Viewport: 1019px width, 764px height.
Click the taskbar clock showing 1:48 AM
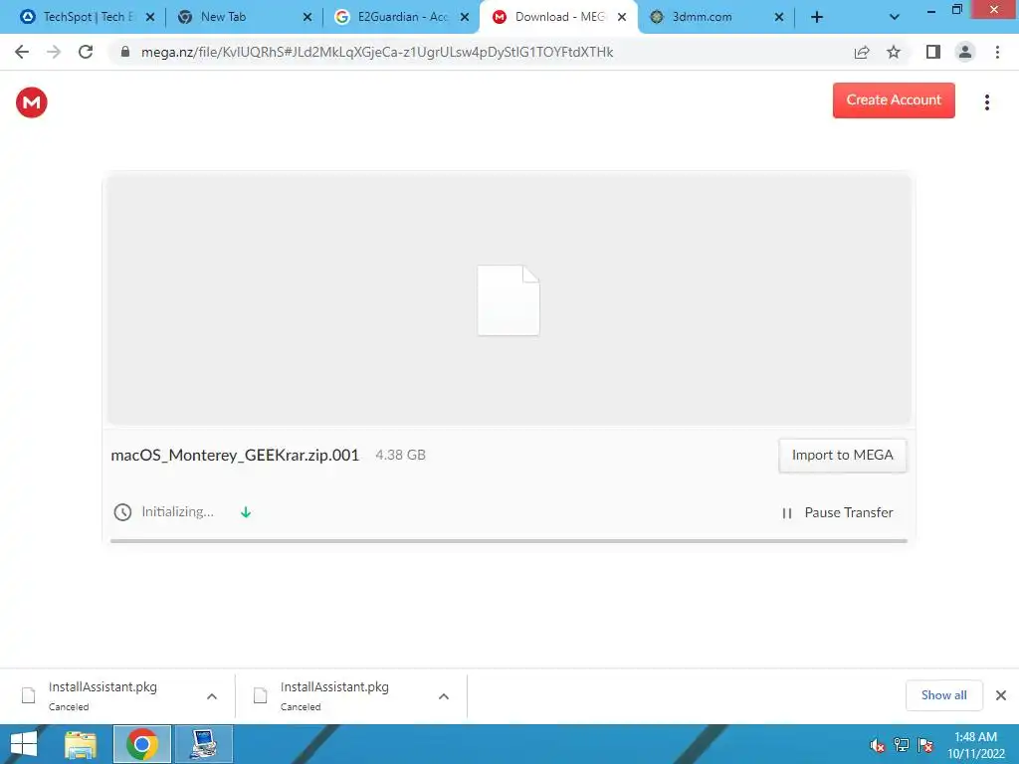(975, 745)
